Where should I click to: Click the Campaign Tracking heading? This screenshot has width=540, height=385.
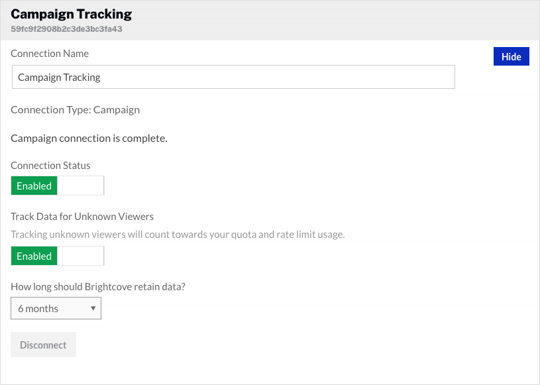click(x=71, y=13)
